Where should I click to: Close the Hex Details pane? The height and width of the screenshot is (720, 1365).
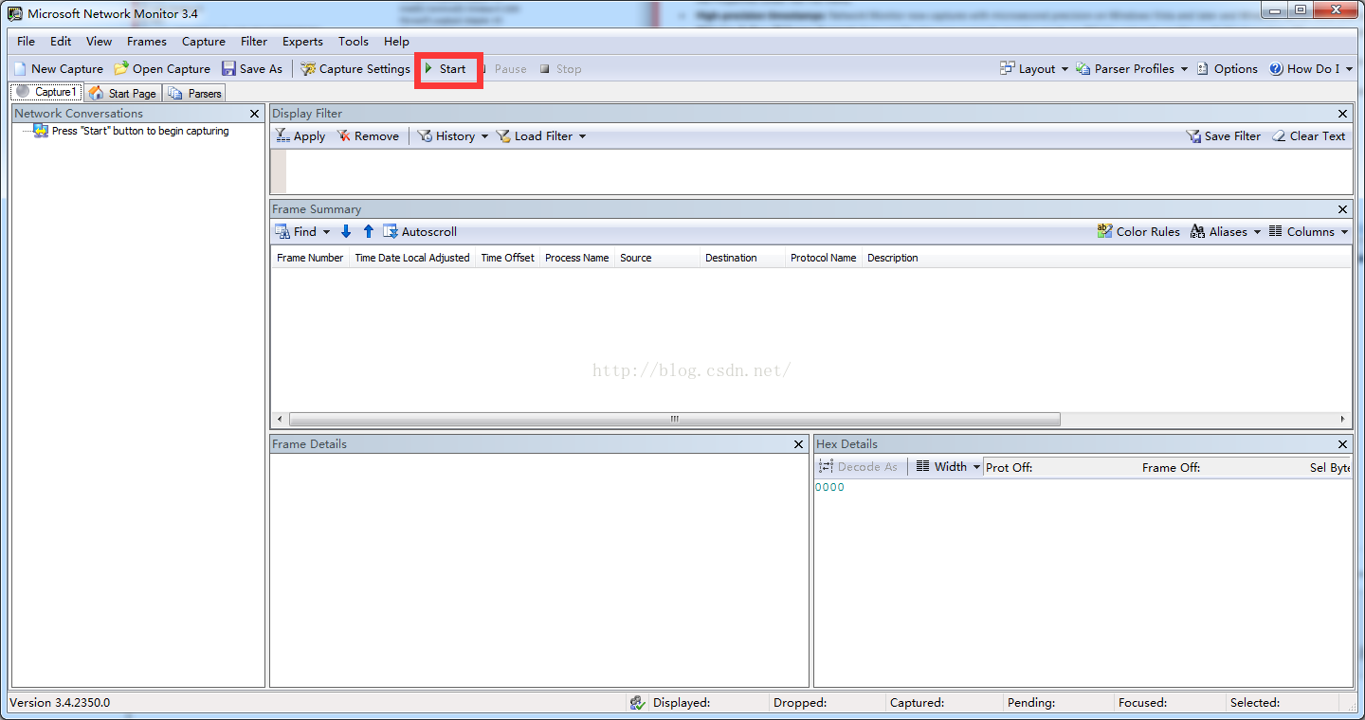pyautogui.click(x=1342, y=444)
